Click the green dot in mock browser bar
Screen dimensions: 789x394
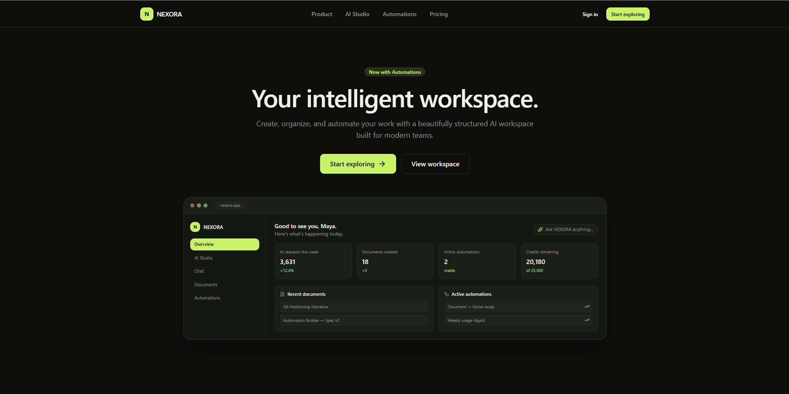(x=206, y=205)
